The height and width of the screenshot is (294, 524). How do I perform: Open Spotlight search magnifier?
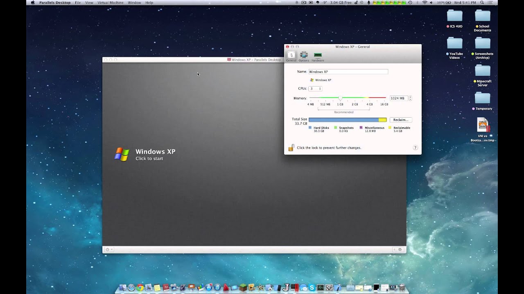[x=482, y=2]
